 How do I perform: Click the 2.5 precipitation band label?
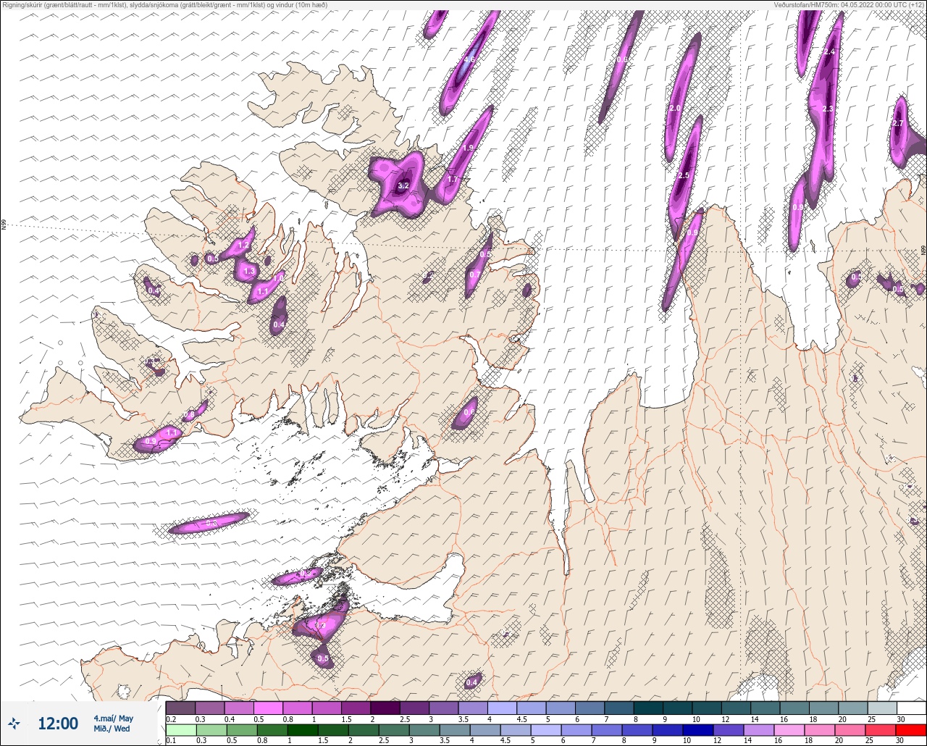pos(684,175)
